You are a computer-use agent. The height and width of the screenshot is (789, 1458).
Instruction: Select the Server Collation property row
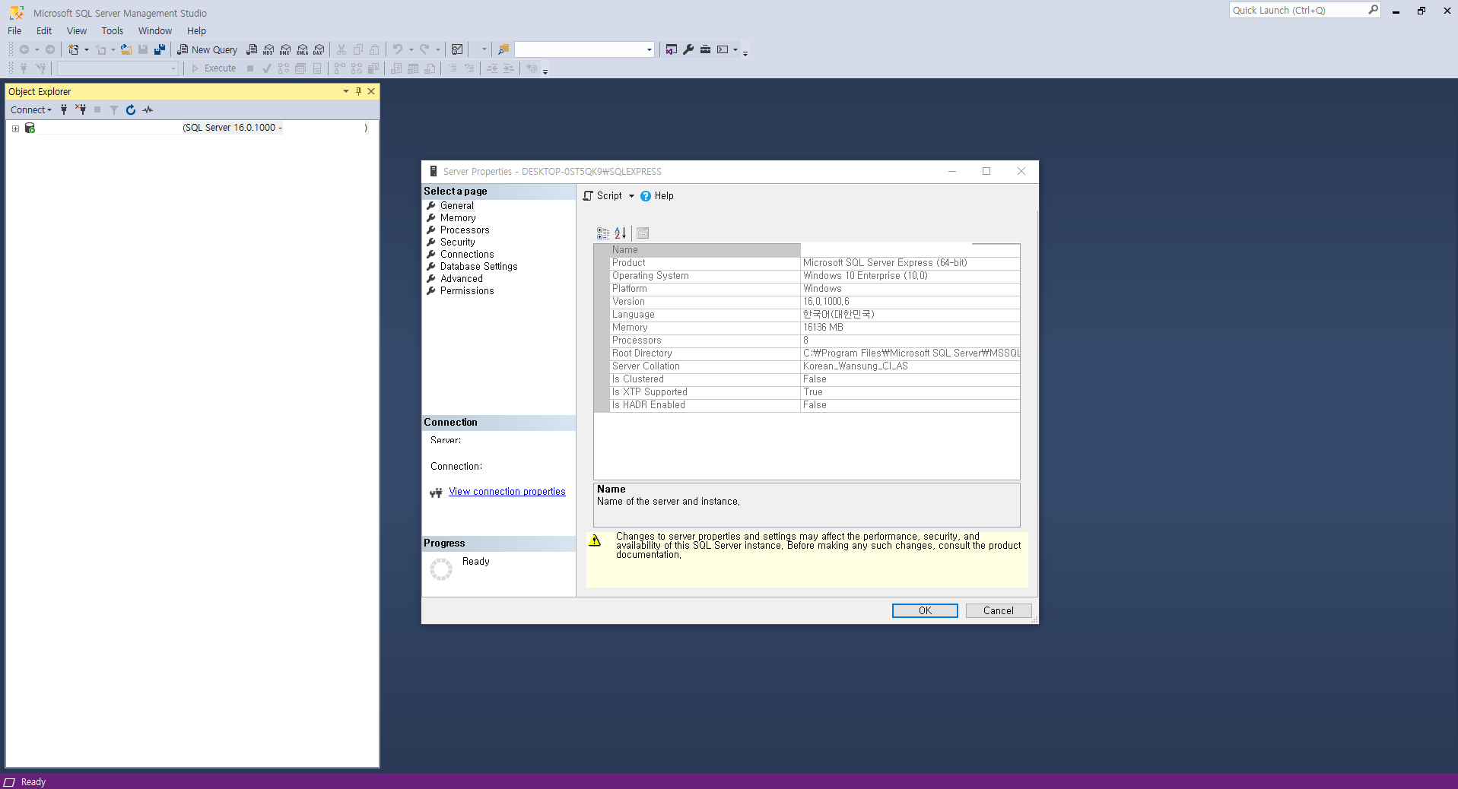[x=807, y=366]
